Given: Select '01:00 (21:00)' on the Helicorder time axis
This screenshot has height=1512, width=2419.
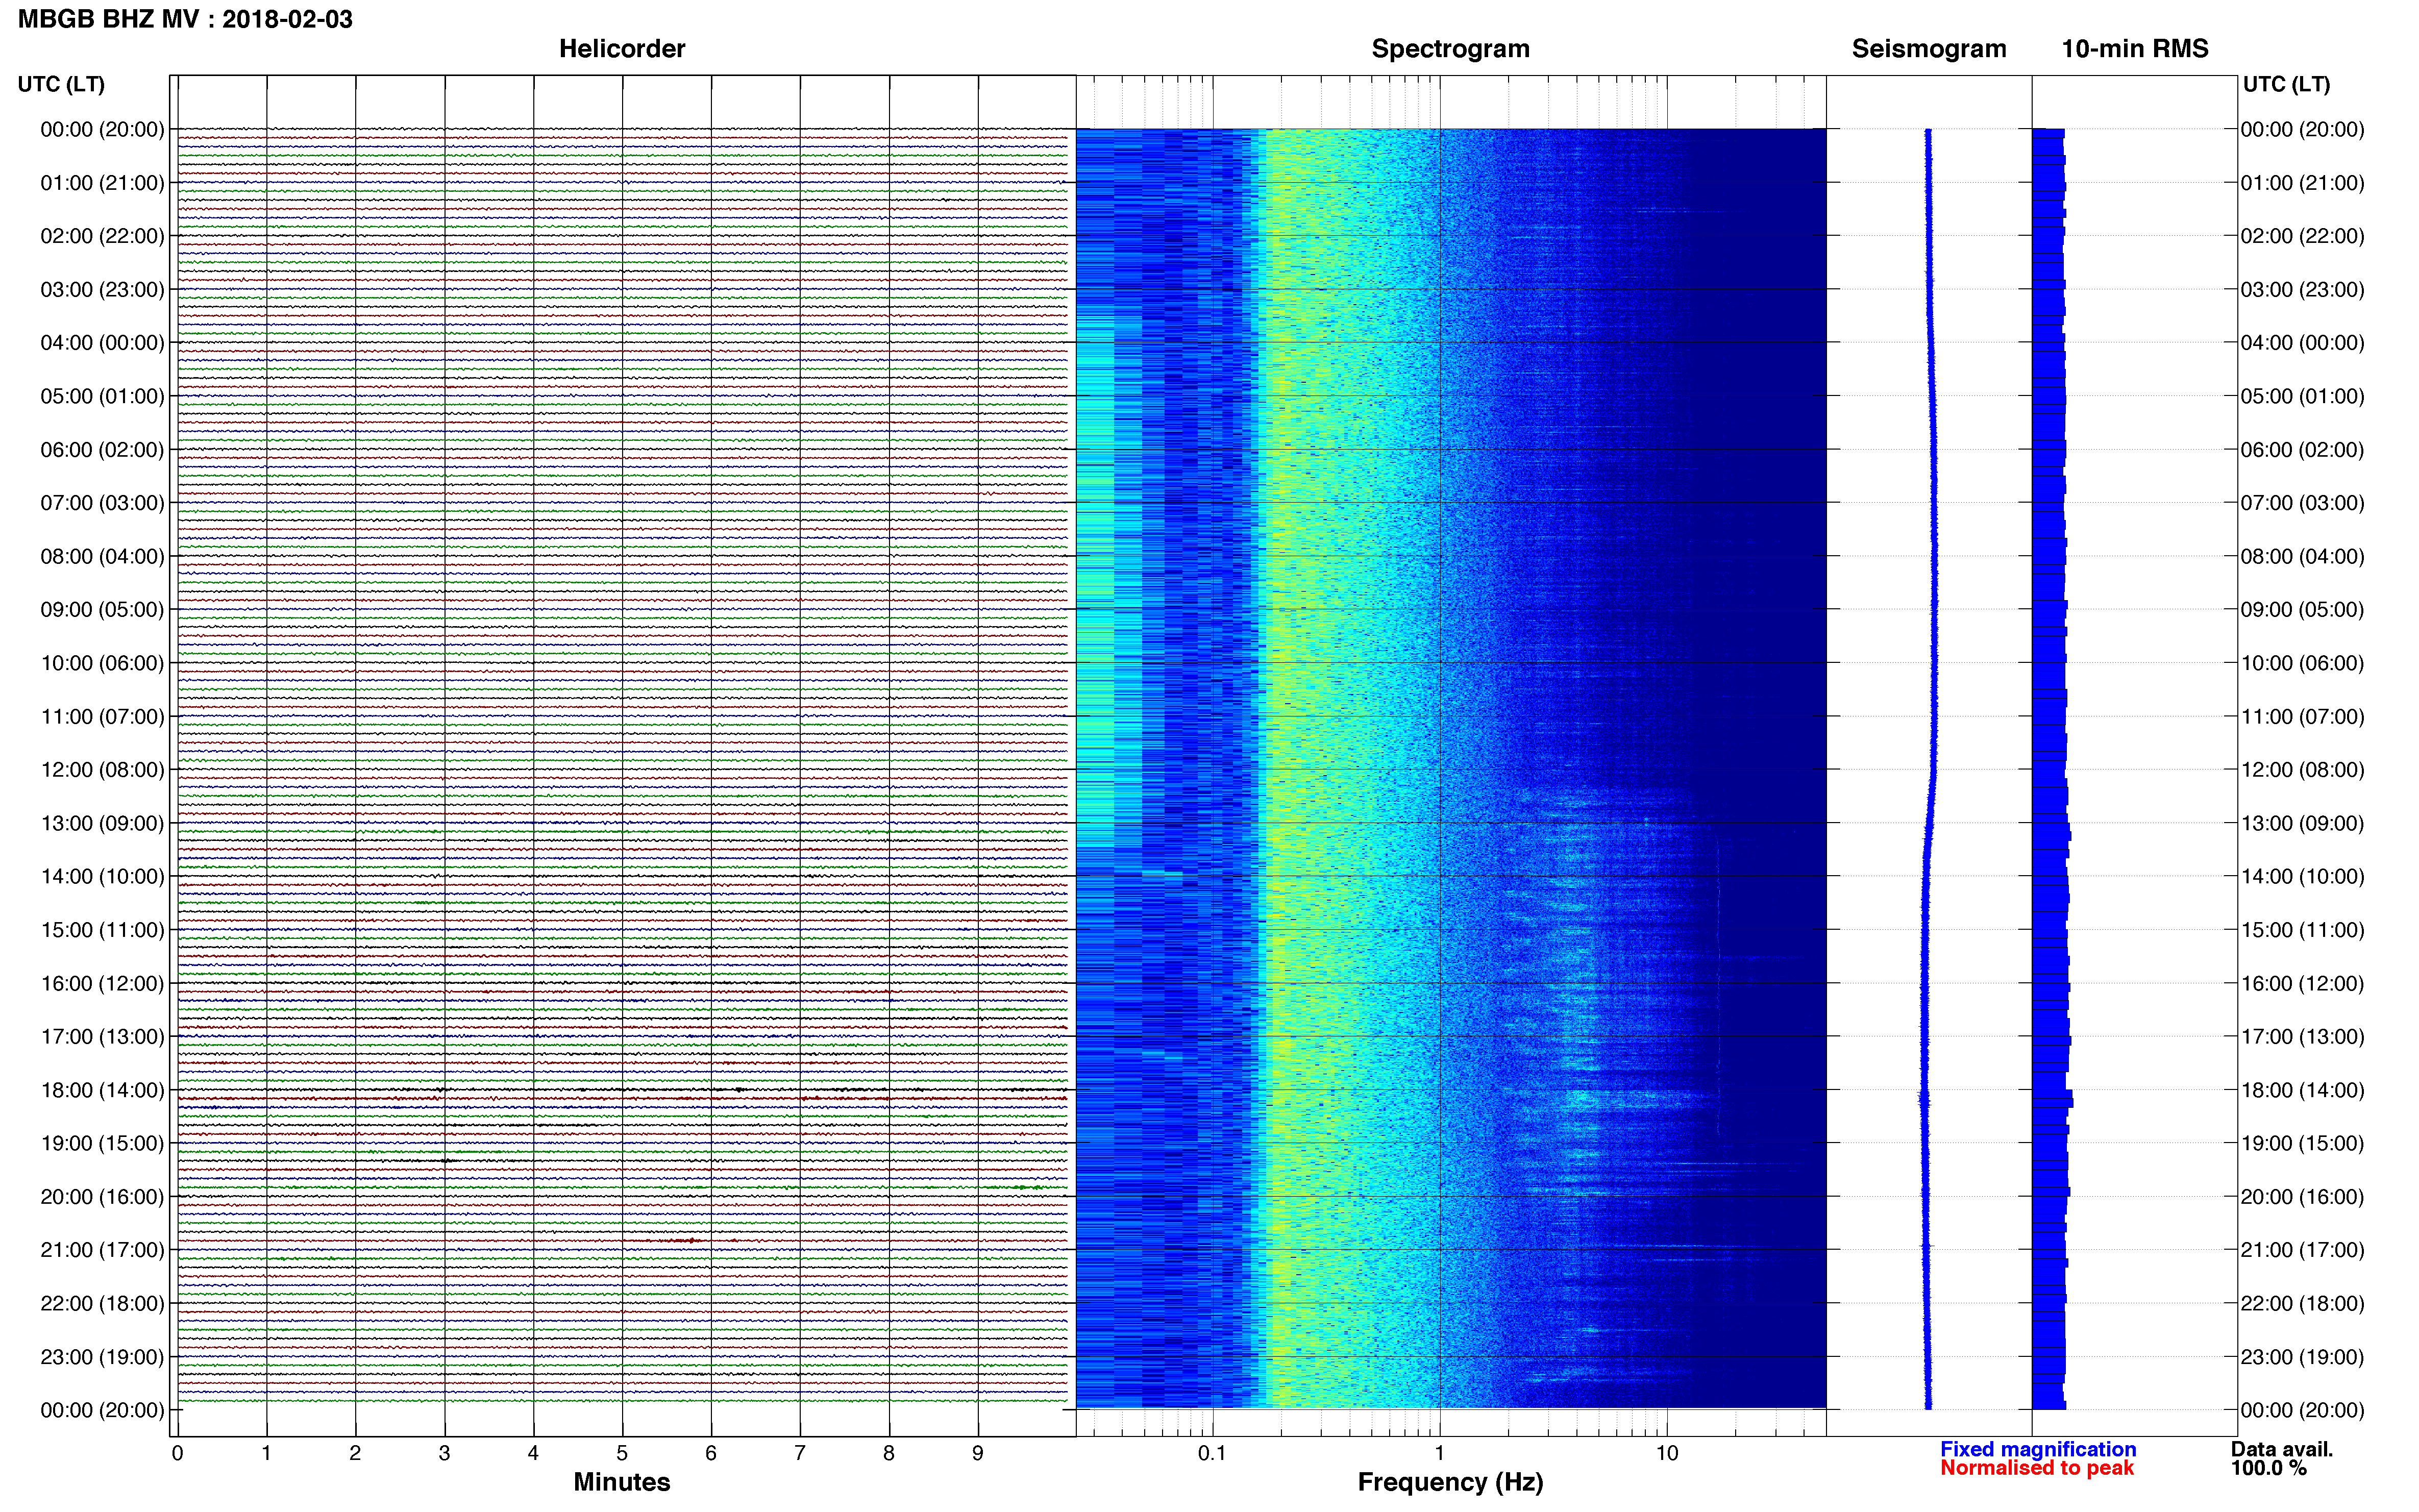Looking at the screenshot, I should pos(102,183).
